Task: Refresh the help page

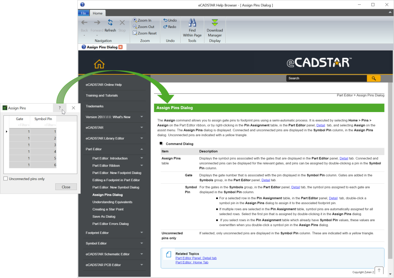Action: tap(110, 22)
